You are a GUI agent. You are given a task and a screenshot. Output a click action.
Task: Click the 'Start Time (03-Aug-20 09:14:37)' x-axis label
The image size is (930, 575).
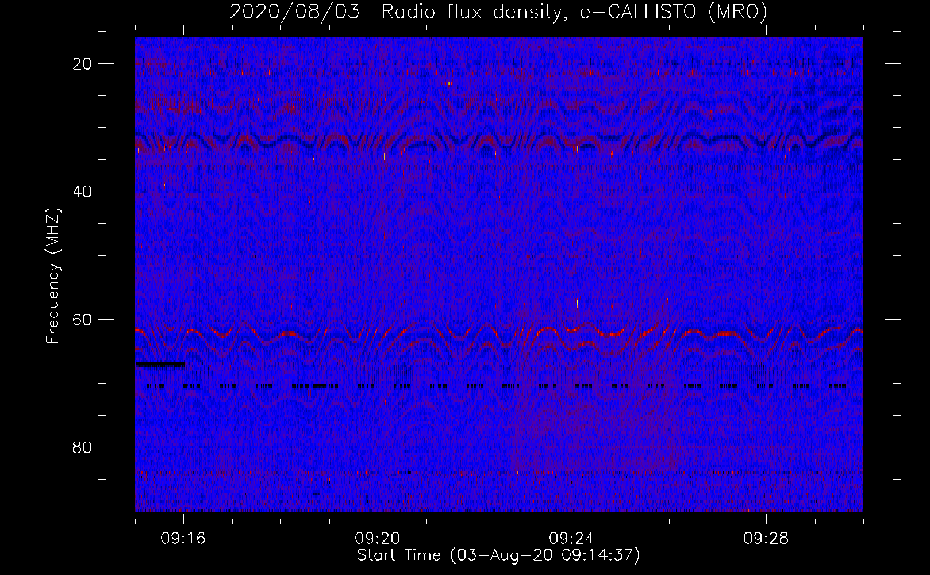click(x=498, y=555)
